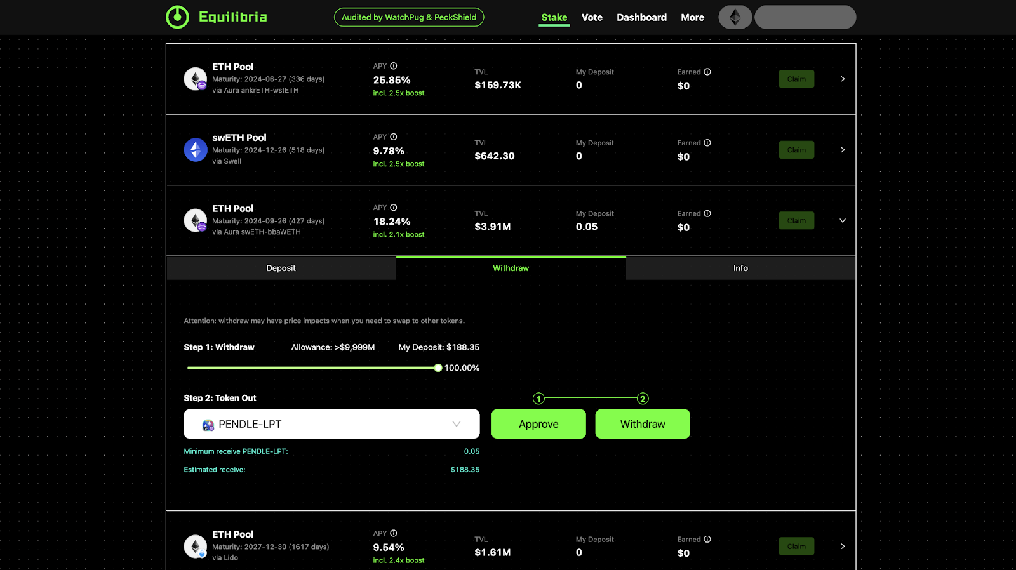Click Maturity: 2027-12-30 (1617 days) text
Viewport: 1016px width, 570px height.
[271, 547]
